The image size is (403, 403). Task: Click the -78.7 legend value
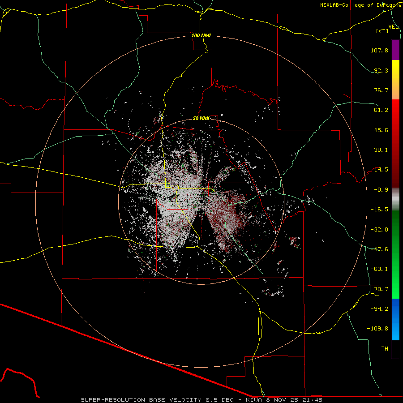[x=379, y=289]
